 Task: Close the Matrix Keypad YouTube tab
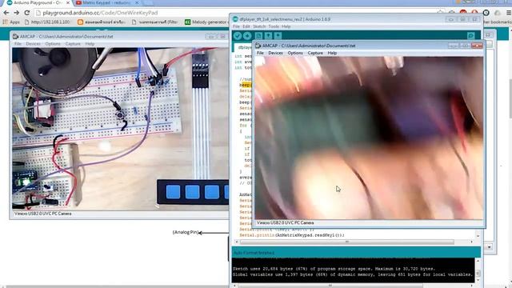pyautogui.click(x=137, y=2)
